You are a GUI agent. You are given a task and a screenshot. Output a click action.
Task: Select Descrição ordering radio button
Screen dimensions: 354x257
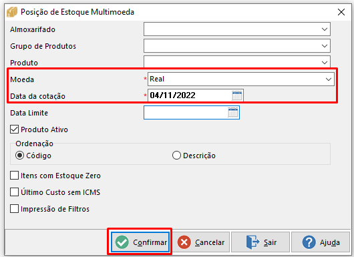[x=176, y=156]
